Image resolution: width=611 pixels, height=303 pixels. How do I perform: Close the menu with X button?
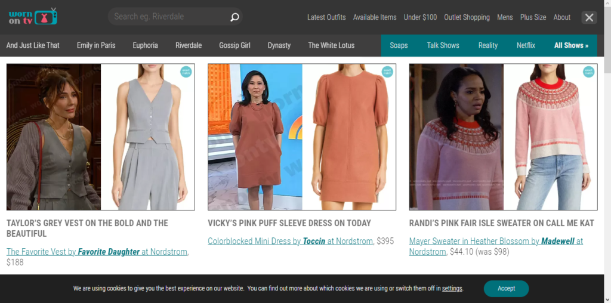[x=589, y=17]
